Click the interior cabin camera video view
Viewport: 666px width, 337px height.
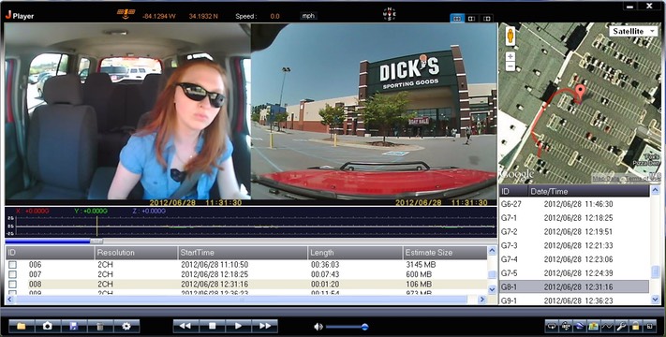pyautogui.click(x=127, y=111)
